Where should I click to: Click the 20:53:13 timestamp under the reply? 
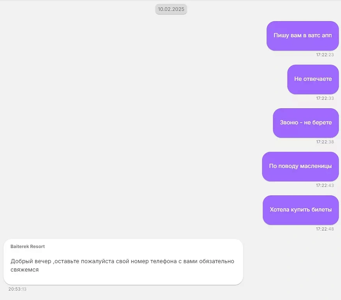(18, 289)
